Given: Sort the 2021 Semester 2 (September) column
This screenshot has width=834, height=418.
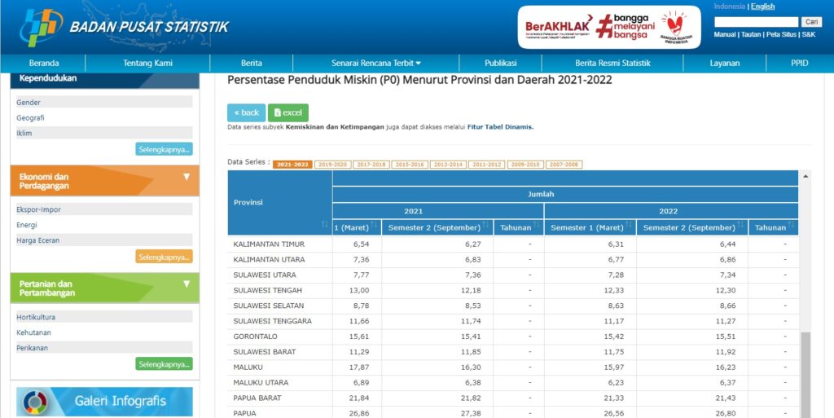Looking at the screenshot, I should [487, 227].
